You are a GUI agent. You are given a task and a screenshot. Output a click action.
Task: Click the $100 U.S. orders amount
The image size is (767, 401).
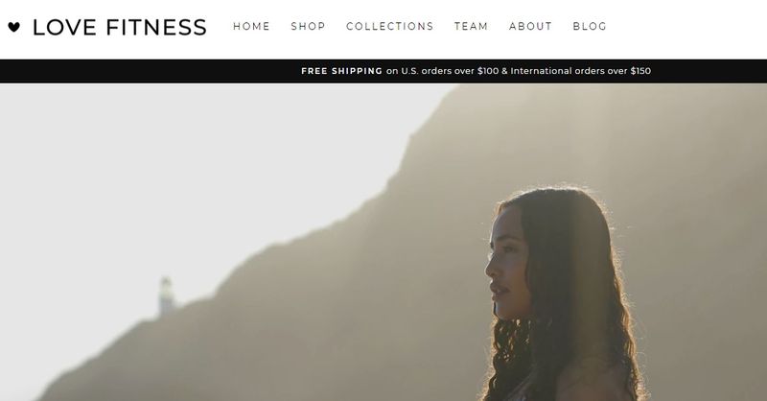[488, 71]
